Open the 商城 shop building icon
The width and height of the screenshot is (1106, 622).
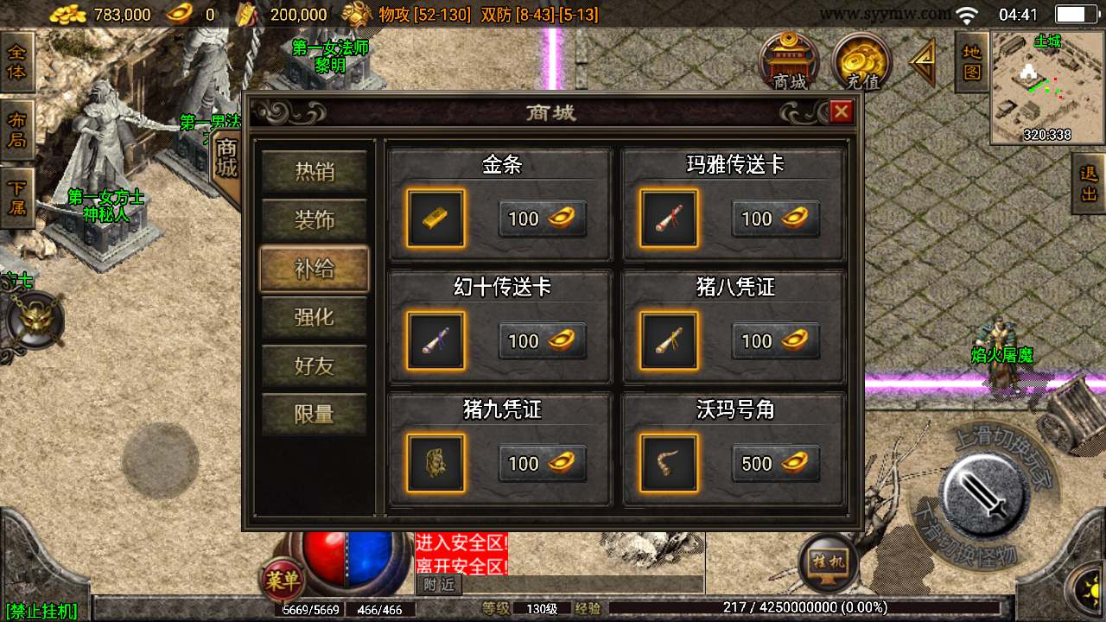[x=789, y=61]
